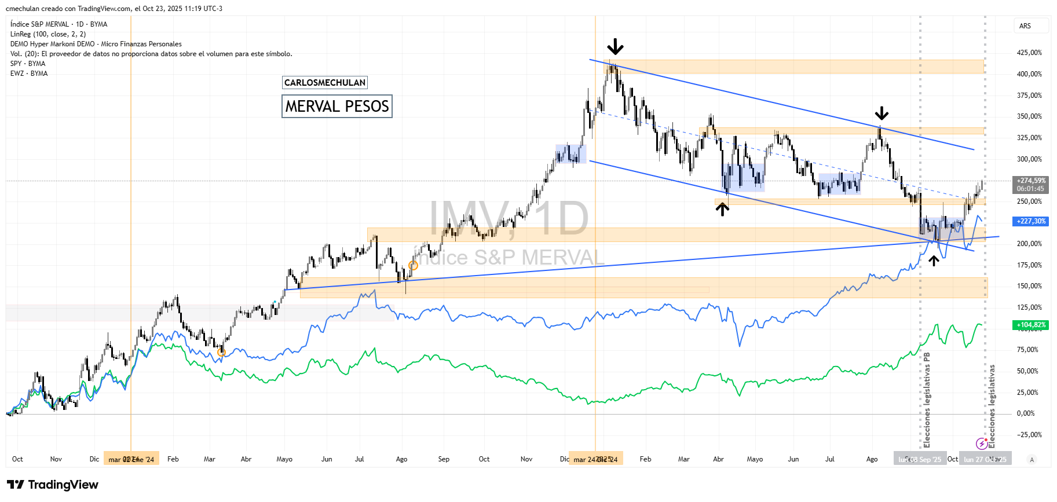Click the orange circle marker in August 2024
The width and height of the screenshot is (1057, 502).
coord(413,266)
